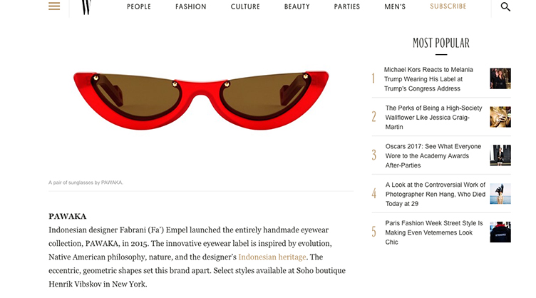The image size is (536, 298).
Task: Click the Michael Kors article thumbnail
Action: coord(500,78)
